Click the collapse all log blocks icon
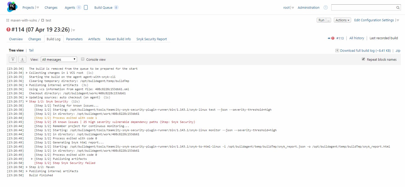The width and height of the screenshot is (405, 187). click(13, 59)
